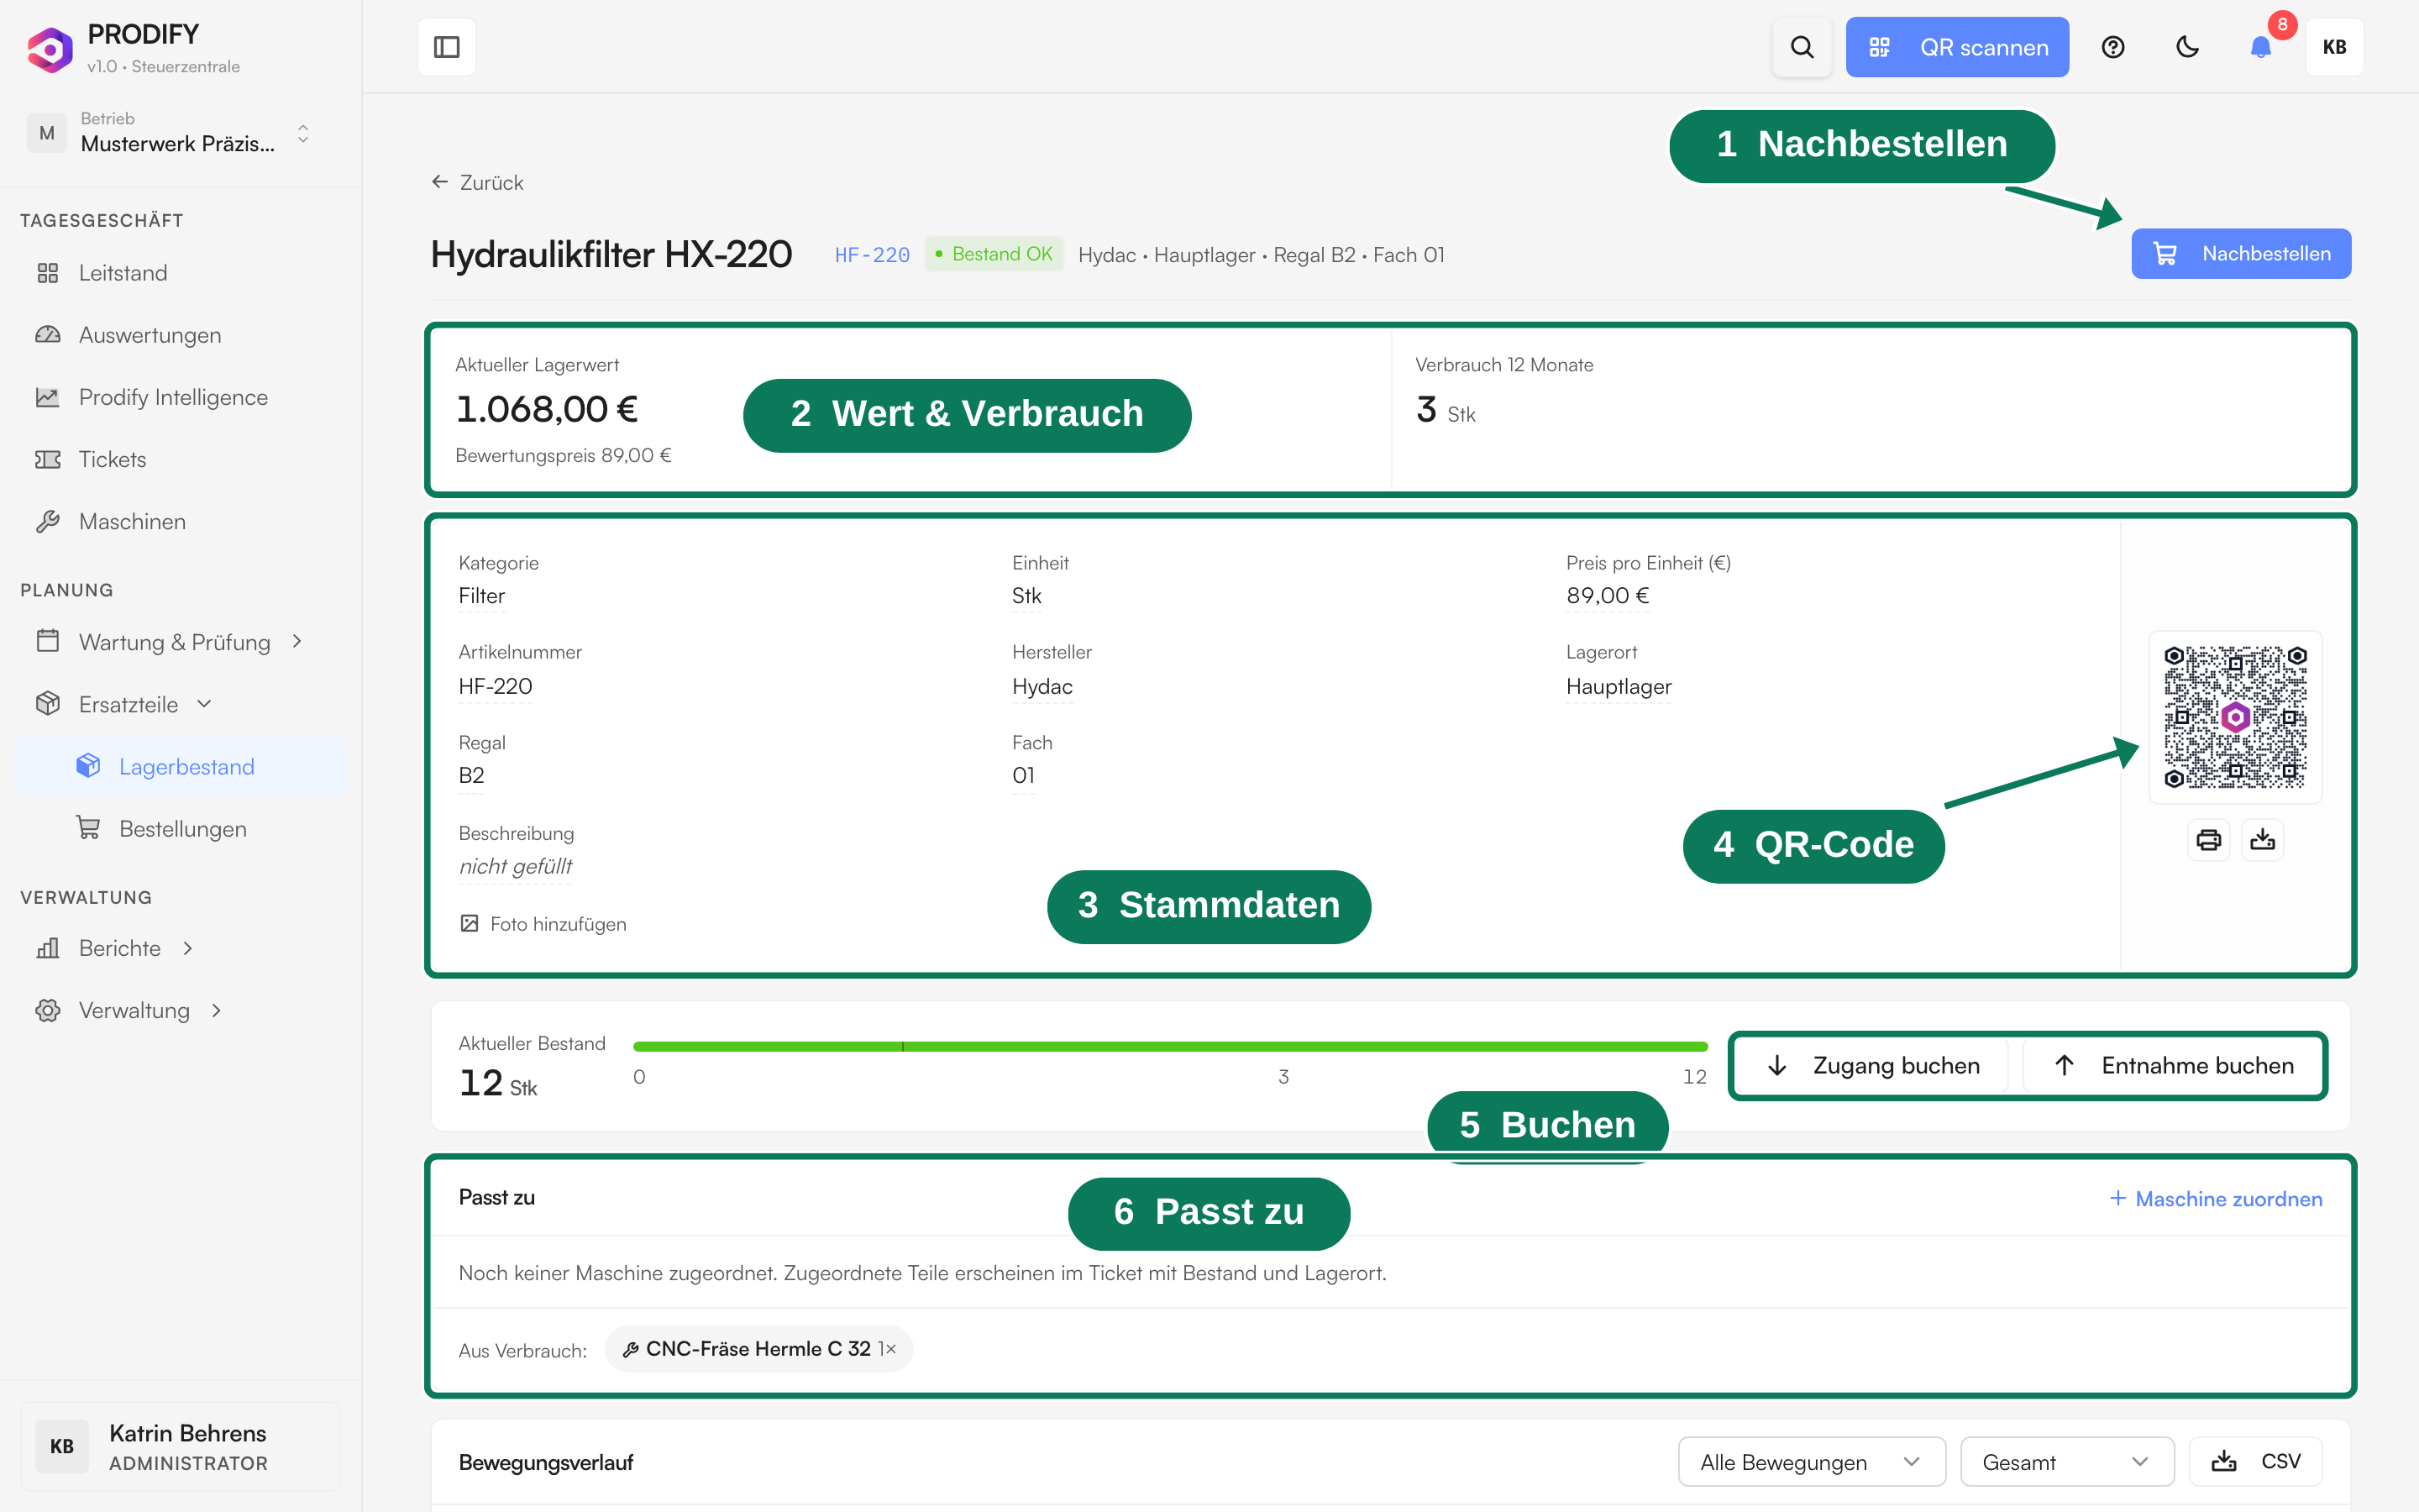The image size is (2419, 1512).
Task: Open Bestellungen in sidebar
Action: (183, 829)
